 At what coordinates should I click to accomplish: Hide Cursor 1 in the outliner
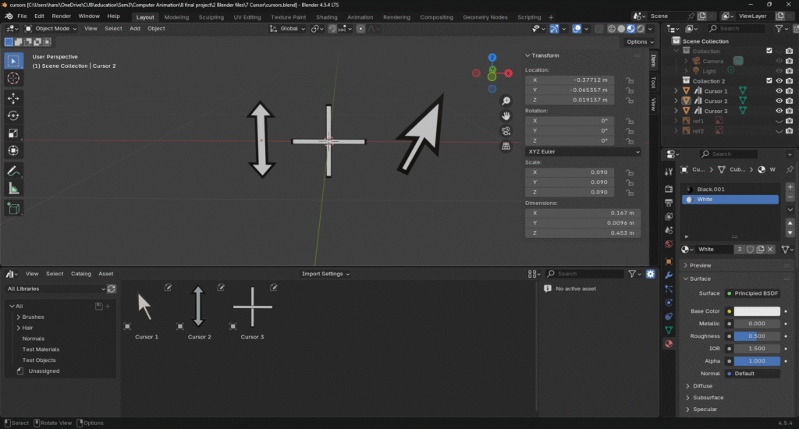[x=779, y=91]
